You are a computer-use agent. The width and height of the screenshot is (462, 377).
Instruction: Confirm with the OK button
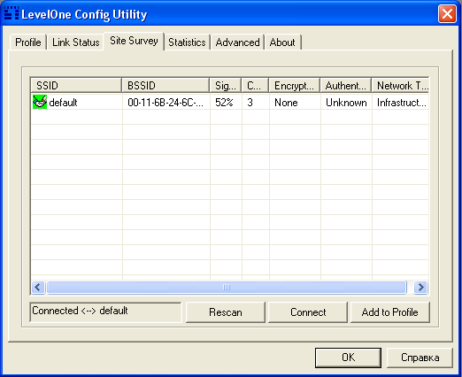click(x=348, y=358)
